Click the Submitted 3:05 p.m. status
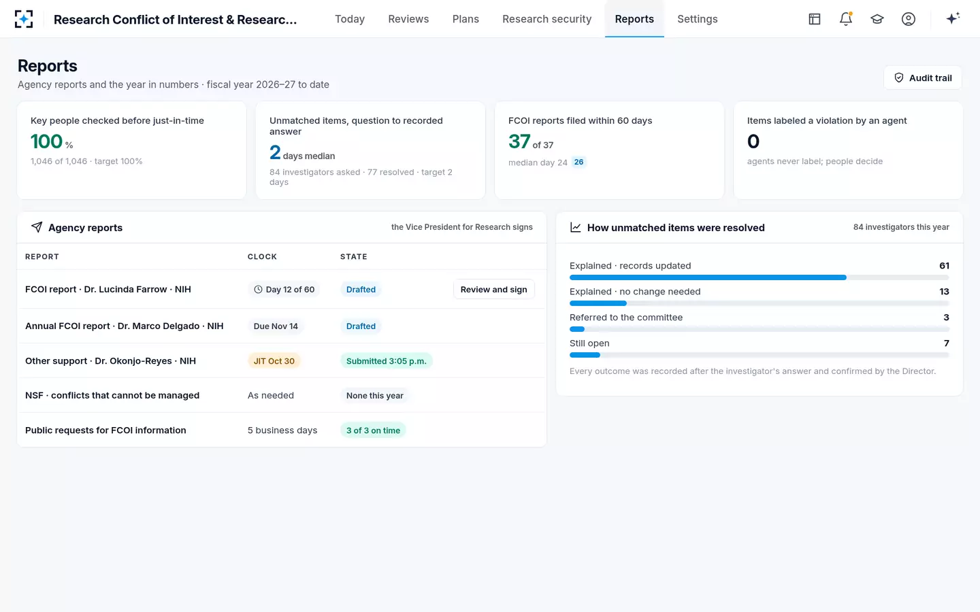Screen dimensions: 980x612 (387, 361)
